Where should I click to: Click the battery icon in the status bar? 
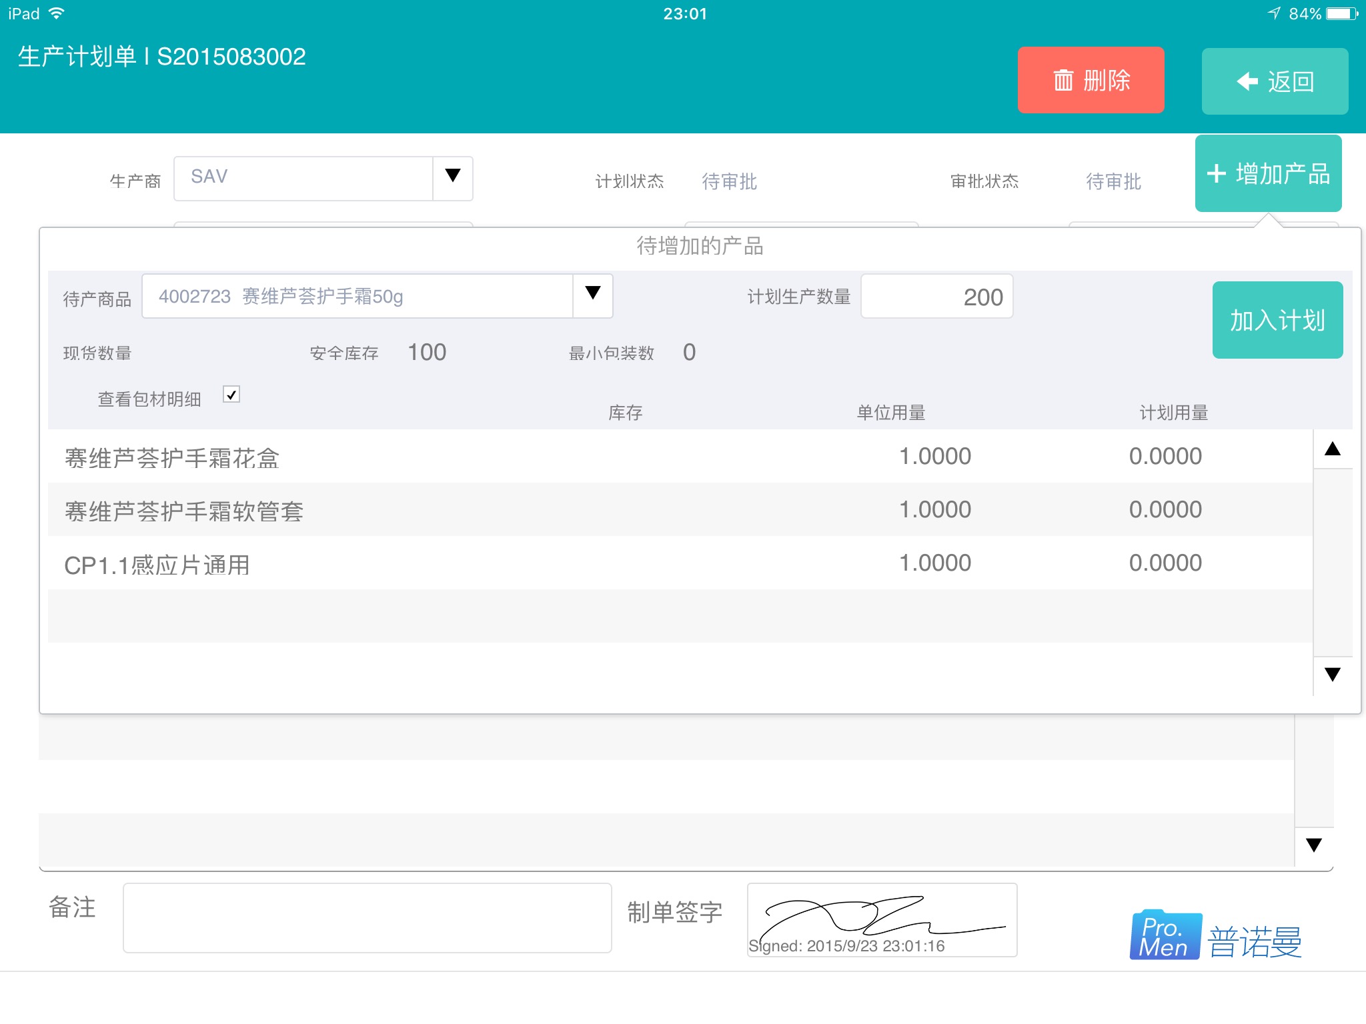pyautogui.click(x=1342, y=13)
